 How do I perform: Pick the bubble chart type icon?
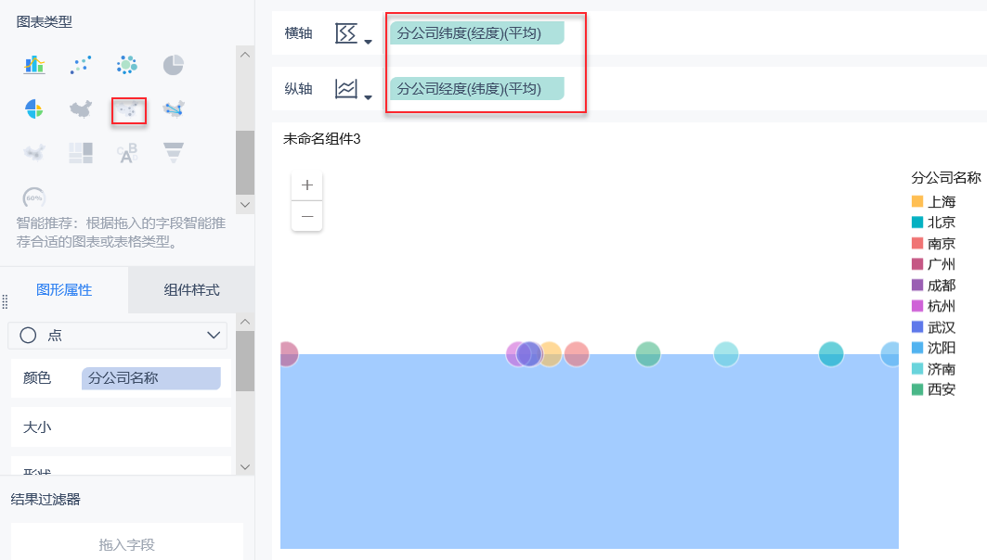tap(127, 64)
